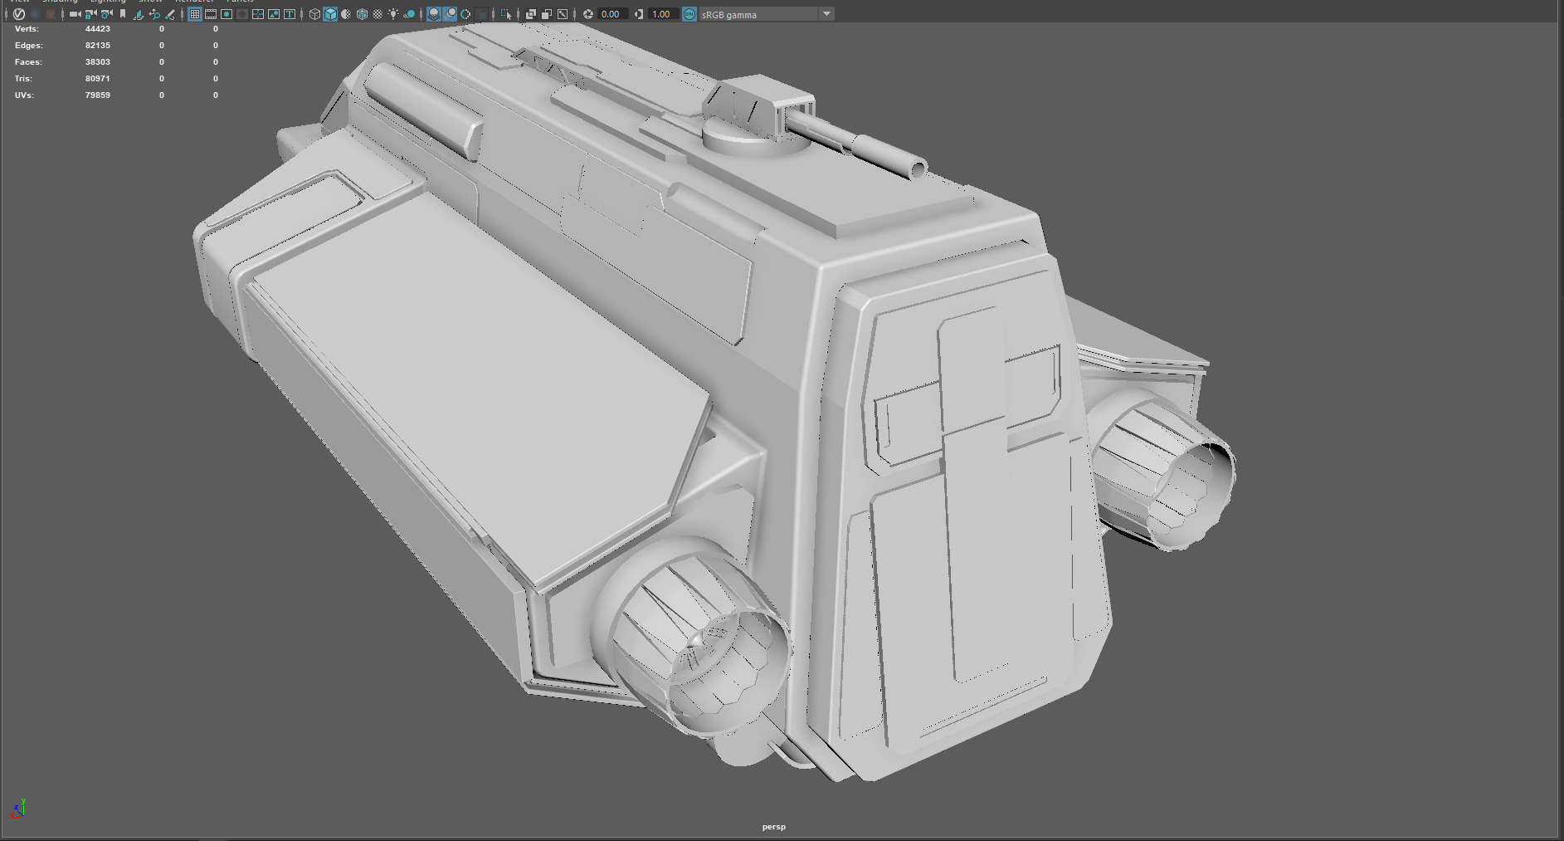The height and width of the screenshot is (841, 1564).
Task: Toggle the Field Chart icon
Action: coord(258,14)
